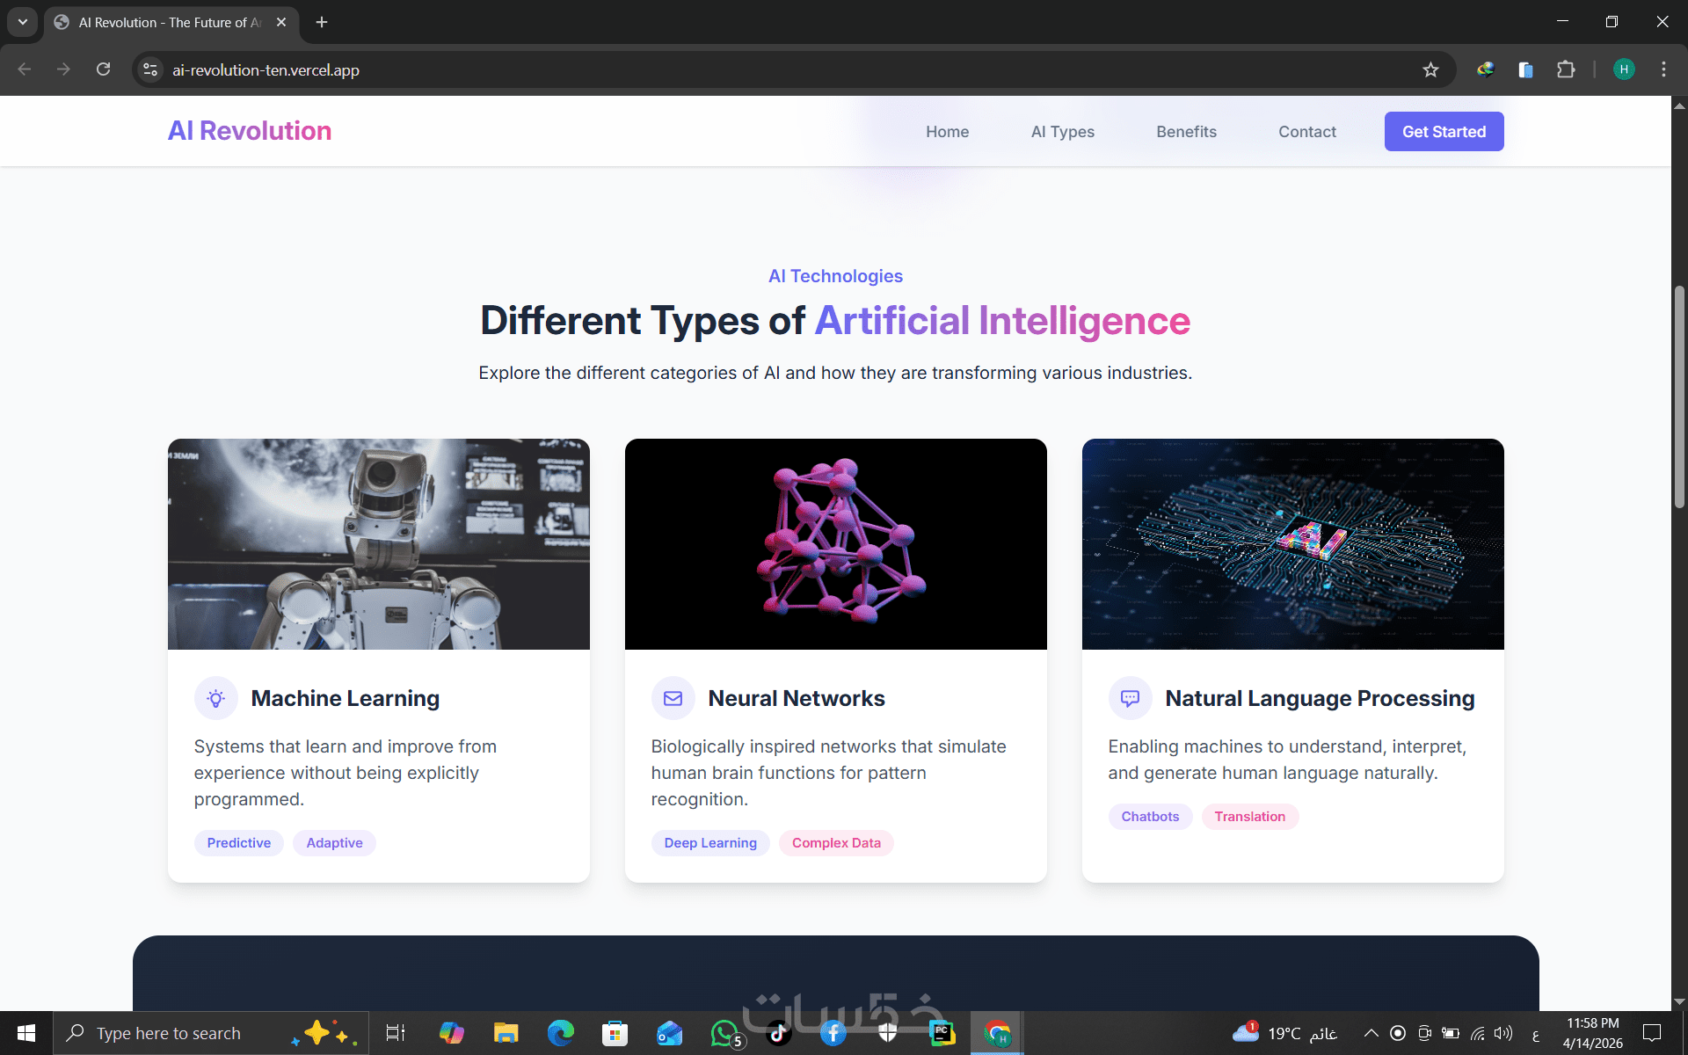Open the profile H avatar menu
Viewport: 1688px width, 1055px height.
[x=1624, y=70]
